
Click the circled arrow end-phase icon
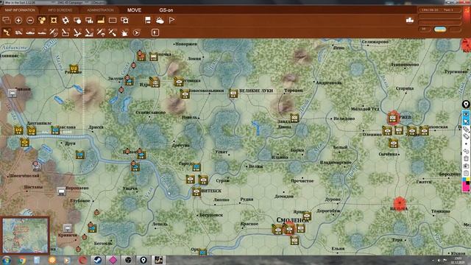coord(136,32)
